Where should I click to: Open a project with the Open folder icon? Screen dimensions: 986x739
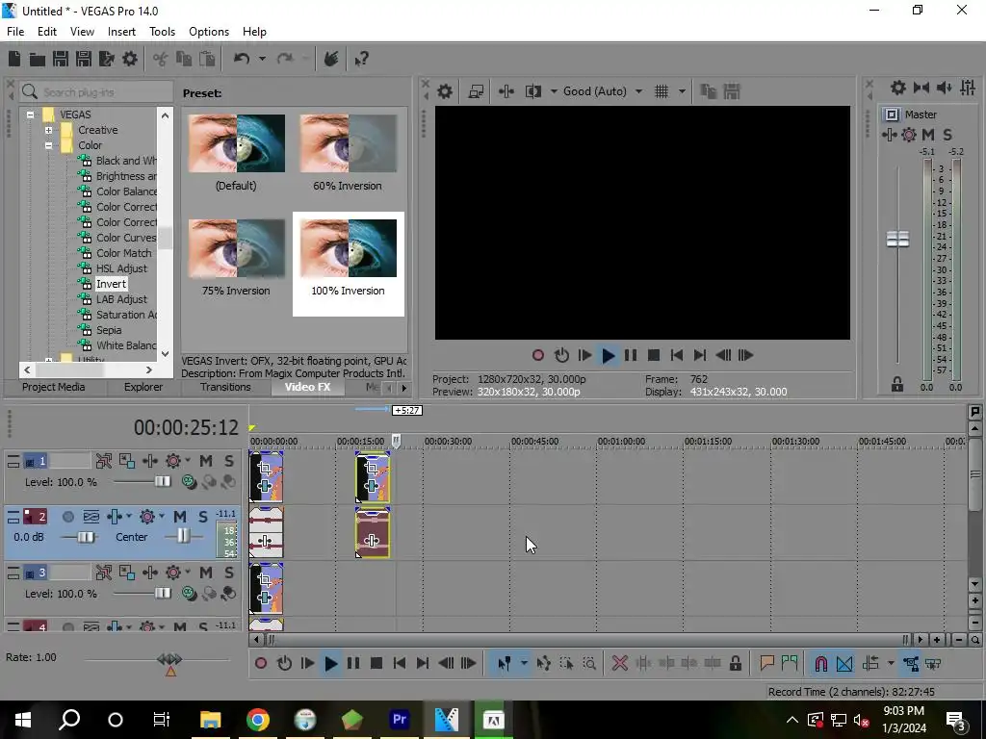point(38,59)
